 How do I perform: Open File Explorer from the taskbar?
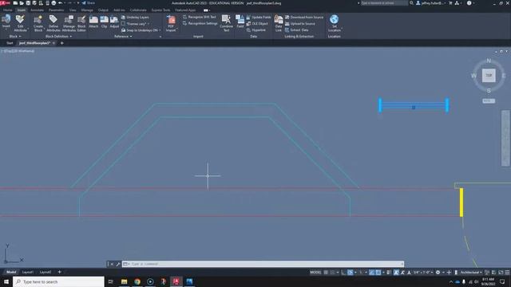125,281
